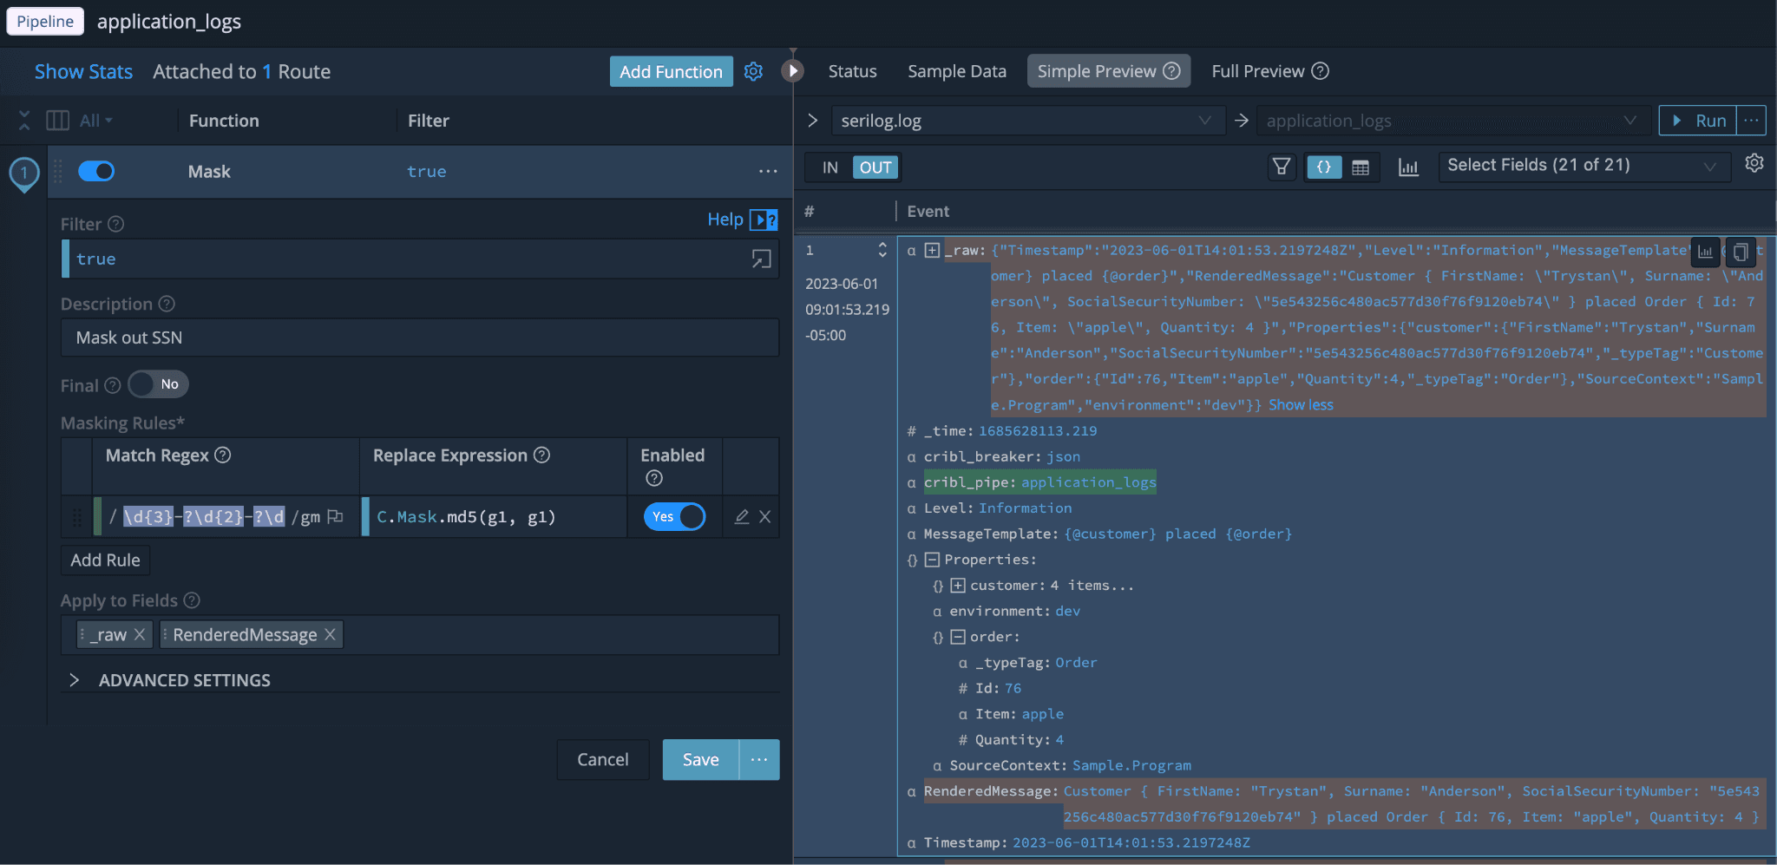Click the Add Function button
This screenshot has width=1777, height=865.
(671, 71)
